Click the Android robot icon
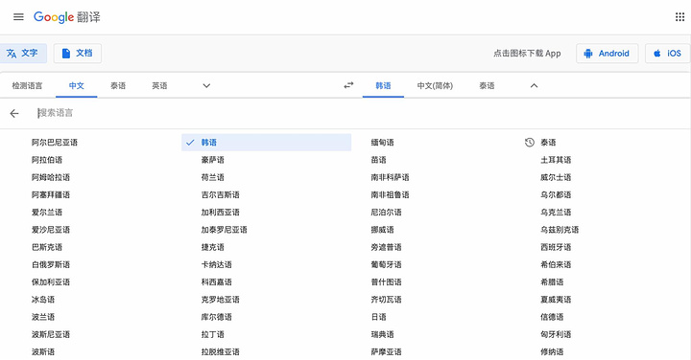 (588, 54)
